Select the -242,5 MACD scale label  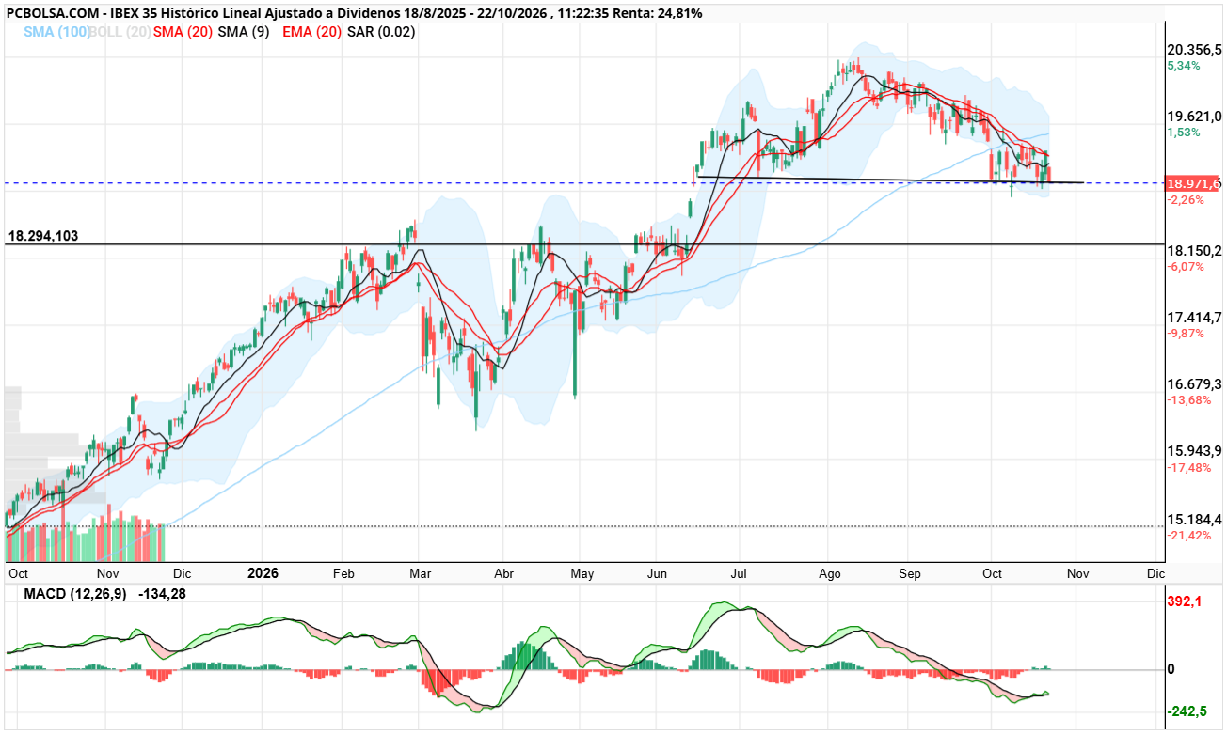tap(1187, 712)
